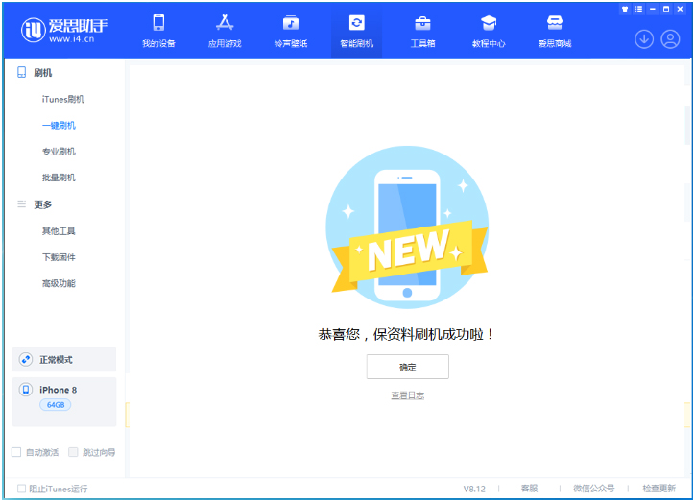Click 检查更新 check for updates
The image size is (695, 502).
coord(659,489)
